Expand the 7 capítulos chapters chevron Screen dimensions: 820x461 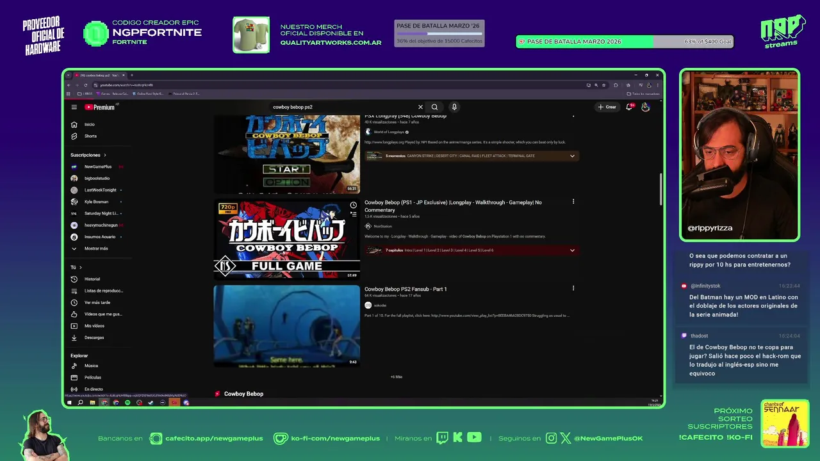point(572,250)
